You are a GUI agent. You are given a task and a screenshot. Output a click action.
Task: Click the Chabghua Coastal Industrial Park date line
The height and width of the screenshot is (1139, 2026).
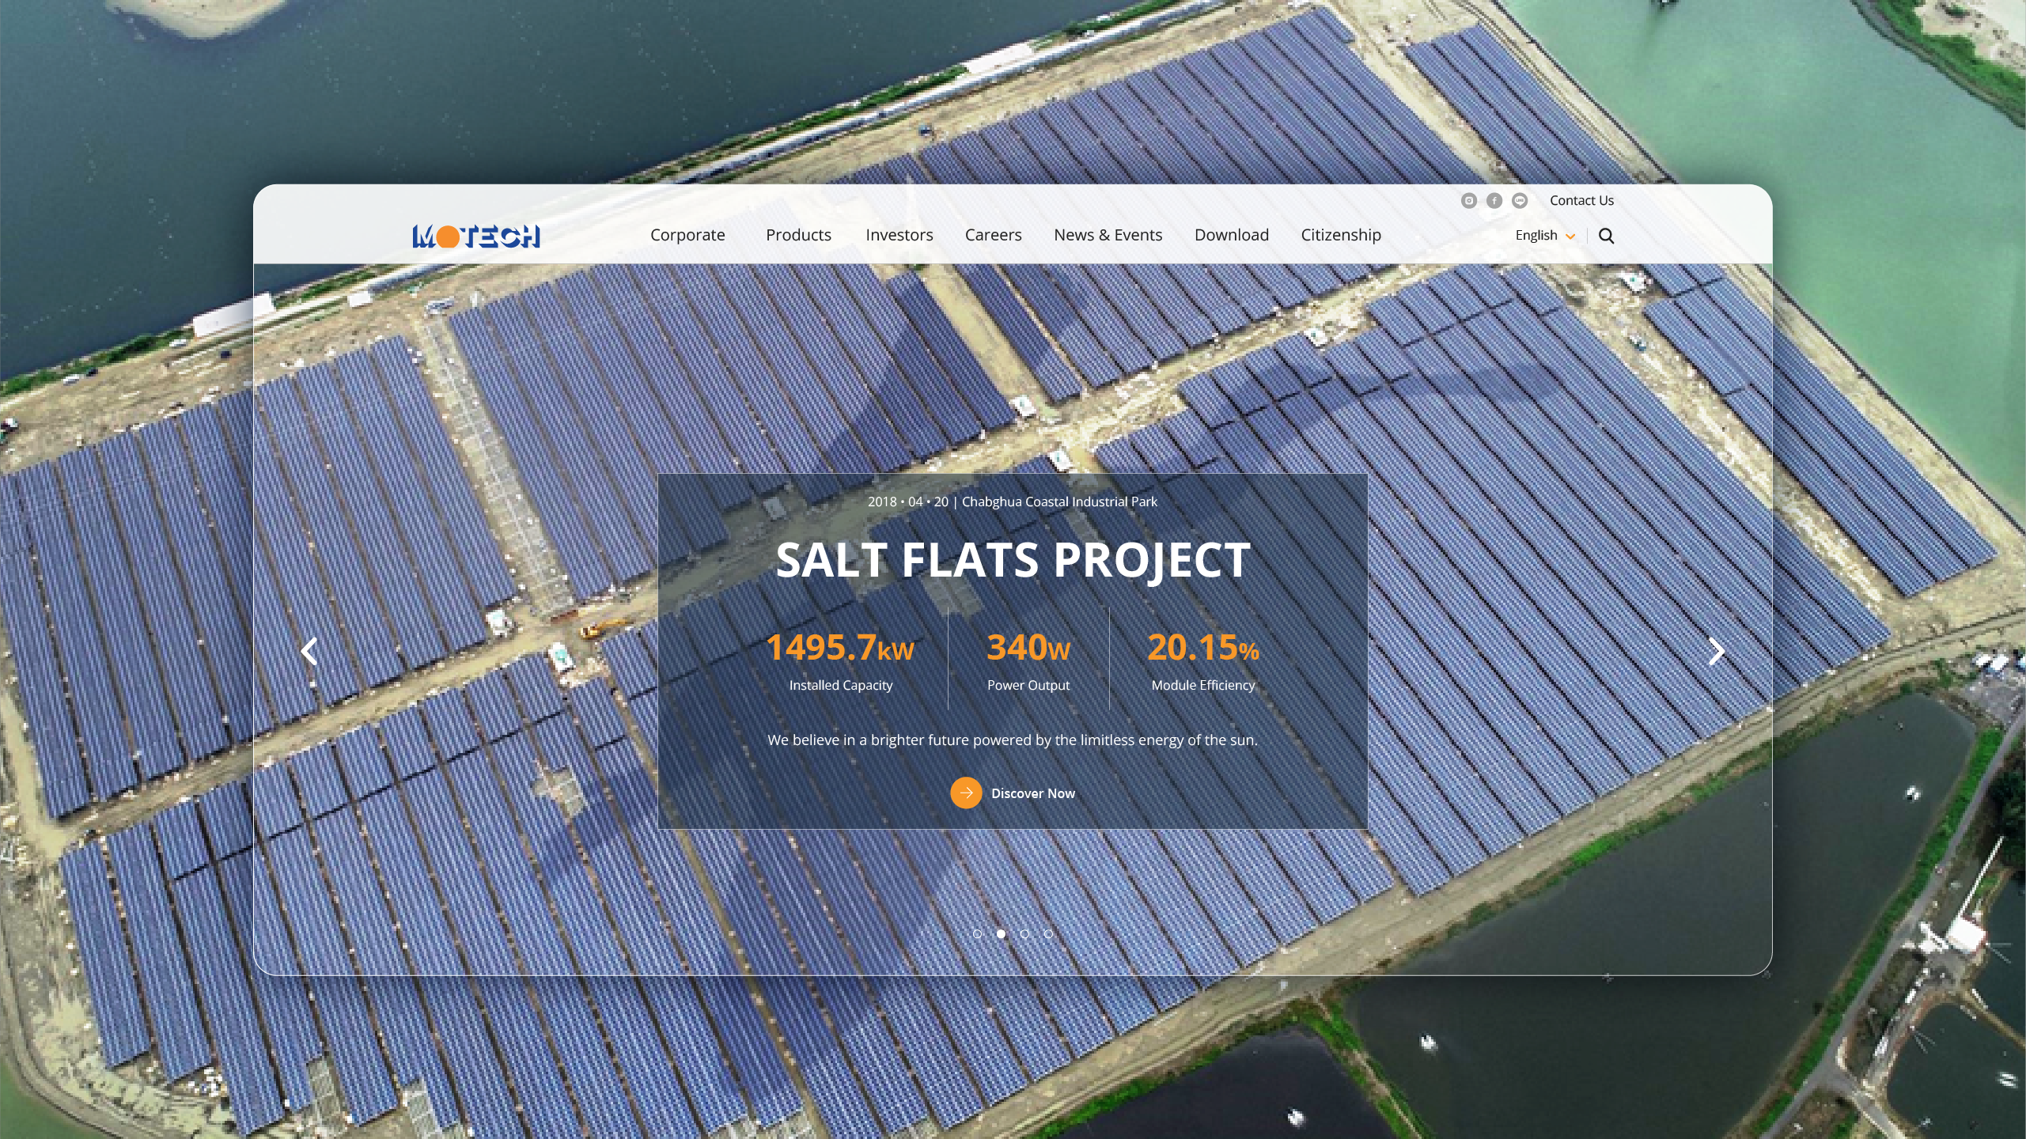tap(1012, 501)
